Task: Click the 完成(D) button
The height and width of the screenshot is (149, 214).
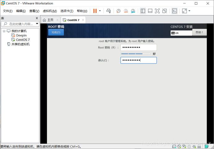Action: (x=56, y=33)
